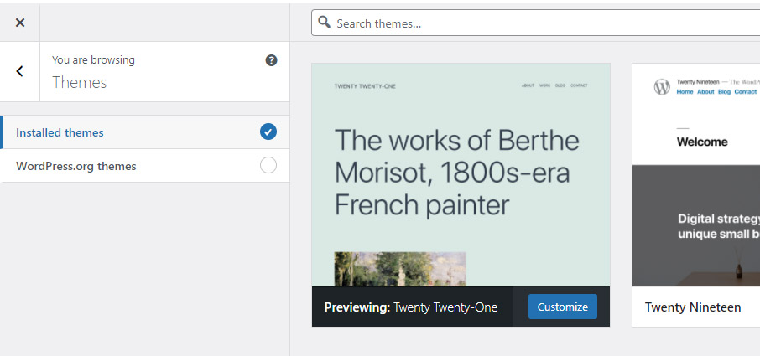Select the WordPress.org themes radio button

[x=268, y=165]
